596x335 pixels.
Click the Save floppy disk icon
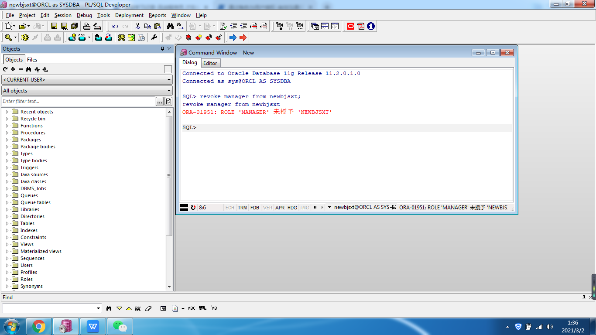(x=54, y=26)
